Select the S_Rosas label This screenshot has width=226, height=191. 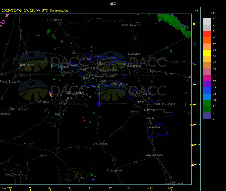pos(101,81)
